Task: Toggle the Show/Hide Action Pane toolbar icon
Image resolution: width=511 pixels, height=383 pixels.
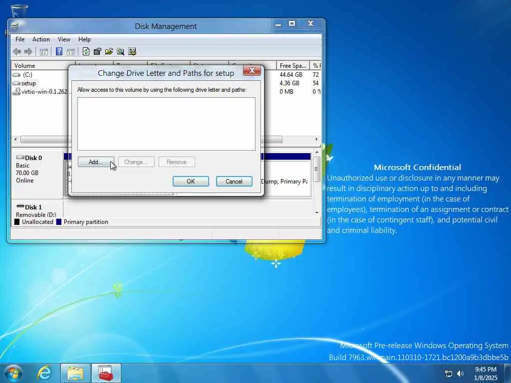Action: point(71,51)
